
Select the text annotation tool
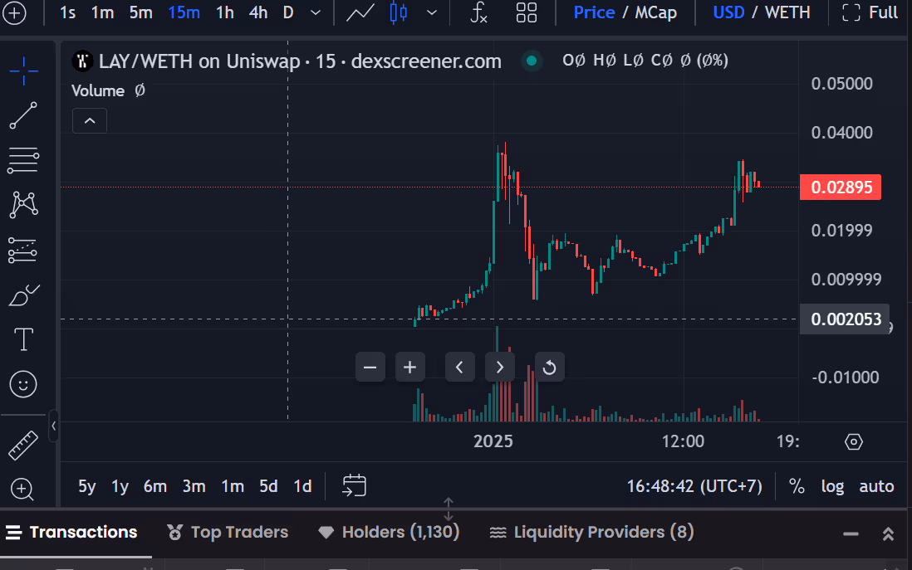[23, 339]
